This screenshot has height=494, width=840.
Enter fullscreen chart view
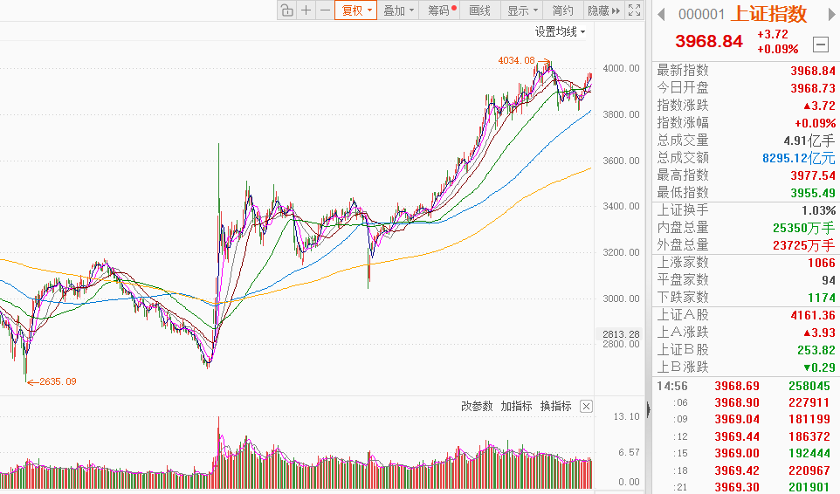click(x=635, y=10)
